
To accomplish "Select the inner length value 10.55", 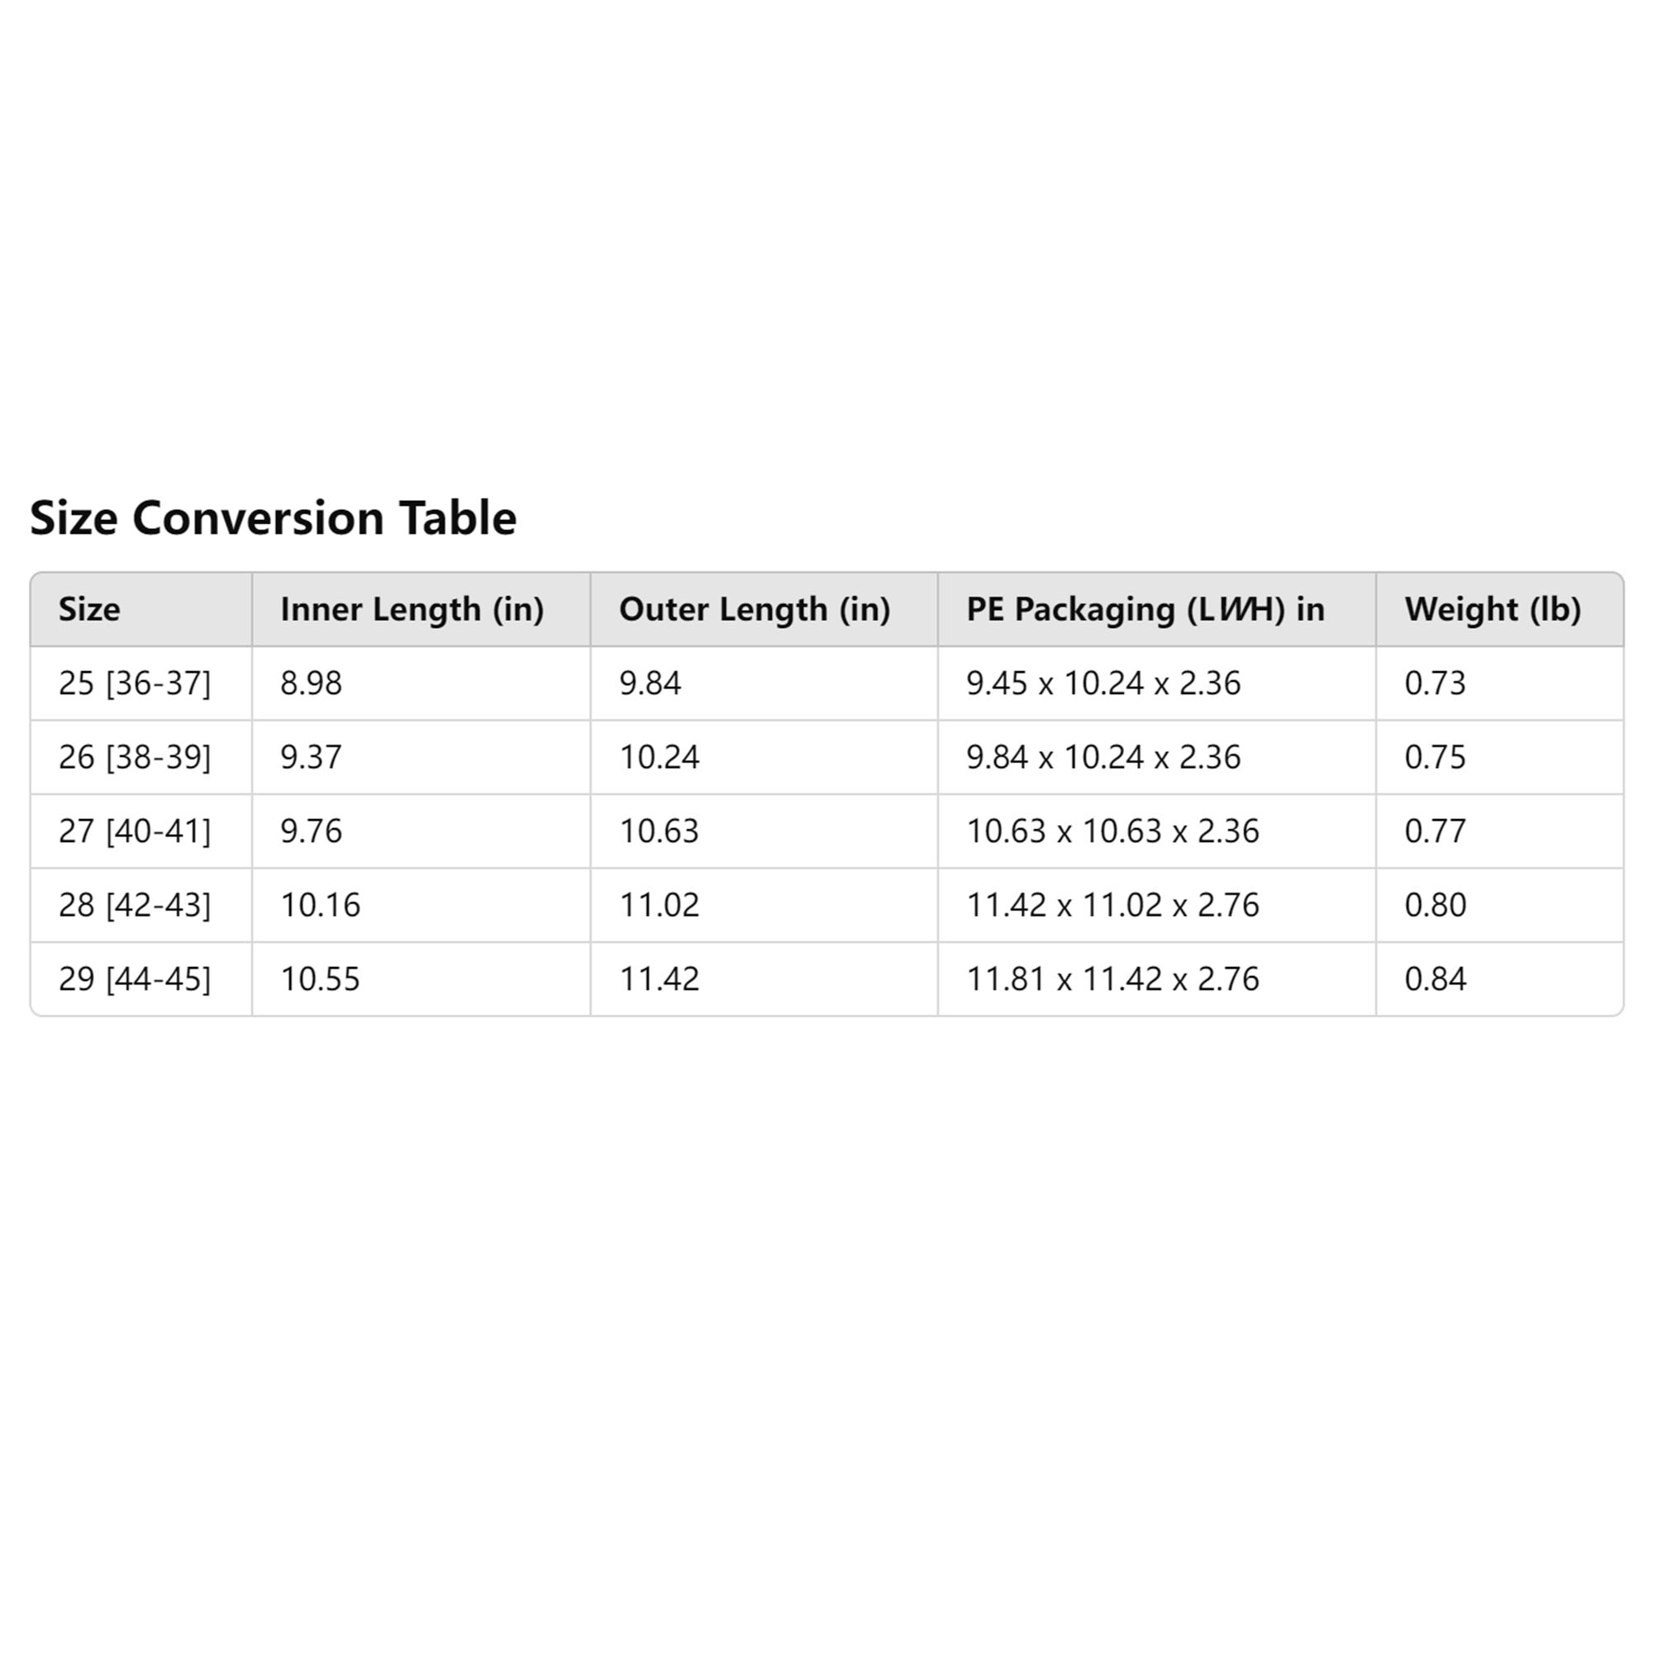I will click(321, 979).
